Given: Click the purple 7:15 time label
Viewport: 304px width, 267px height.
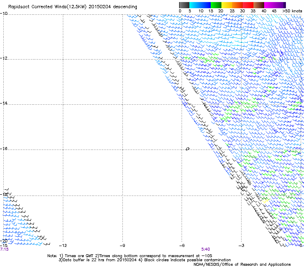Looking at the screenshot, I should coord(4,249).
